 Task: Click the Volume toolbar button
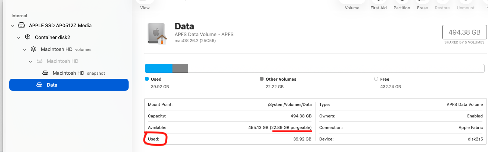tap(352, 5)
